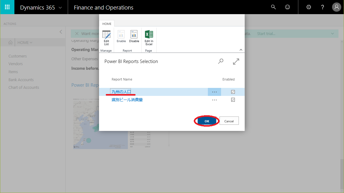Open the feedback smiley icon
The image size is (344, 193).
click(x=287, y=7)
